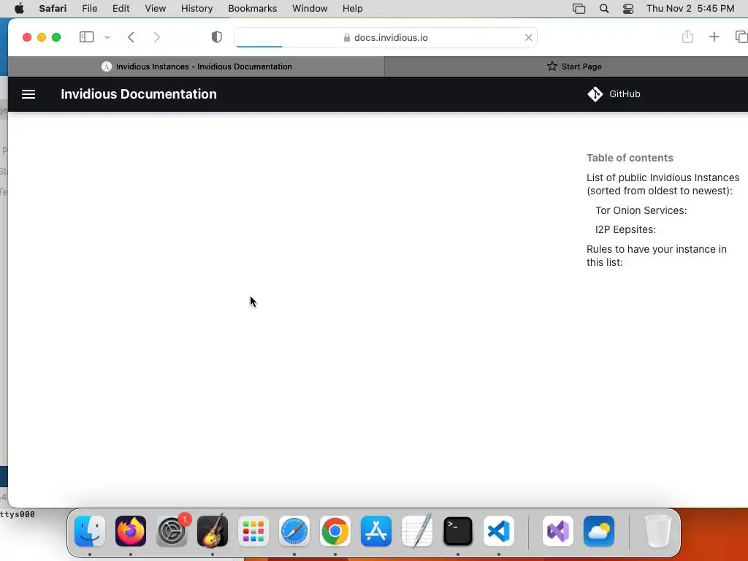
Task: Click the Table of contents heading
Action: click(630, 158)
